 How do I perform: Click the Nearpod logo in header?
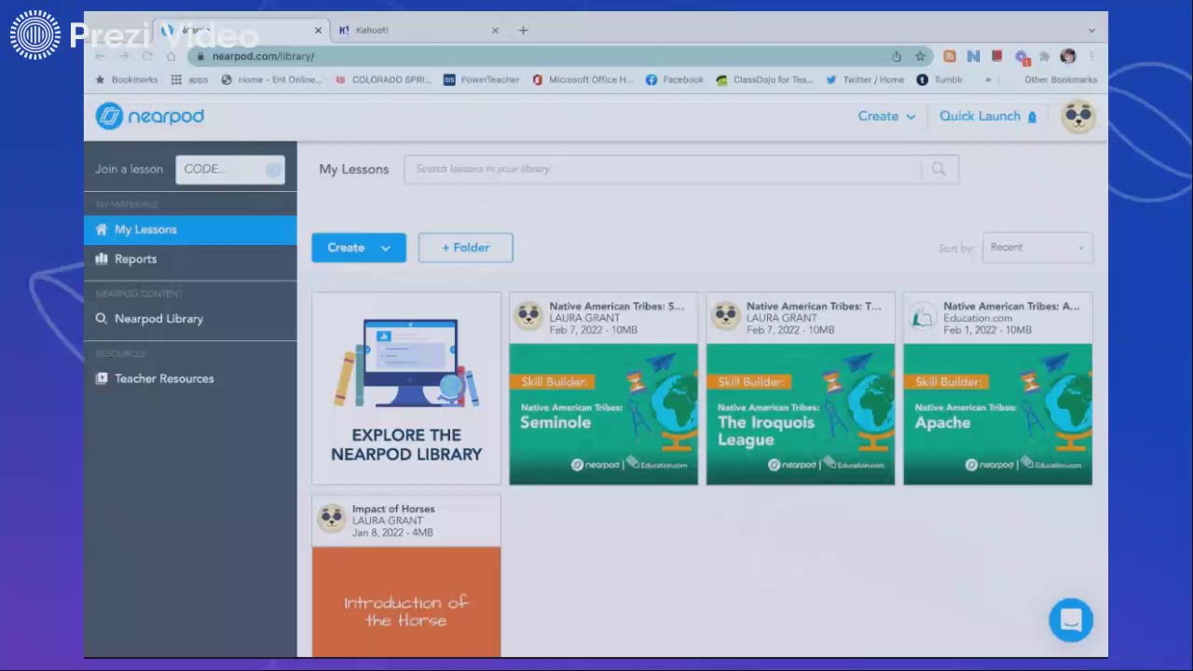coord(149,116)
